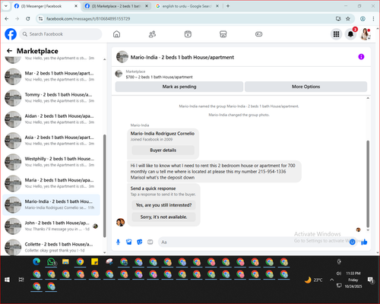
Task: Open the Collette conversation in list
Action: coord(52,247)
